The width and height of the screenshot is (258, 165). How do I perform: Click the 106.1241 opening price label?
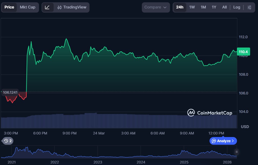(x=10, y=92)
